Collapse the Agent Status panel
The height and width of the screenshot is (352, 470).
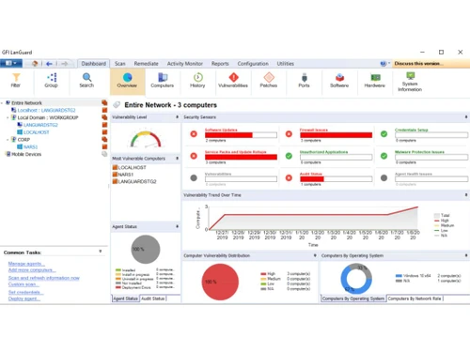[x=177, y=226]
